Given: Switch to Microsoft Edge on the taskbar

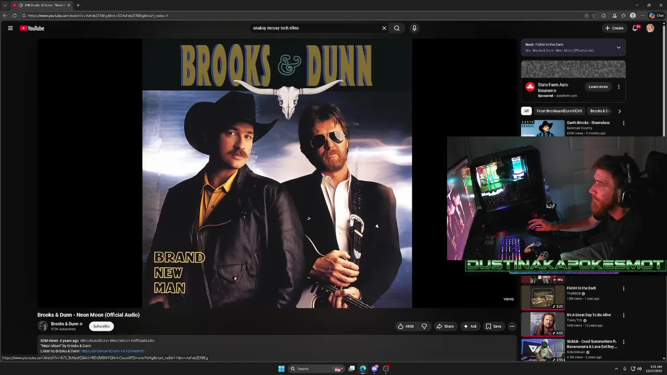Looking at the screenshot, I should pos(363,369).
